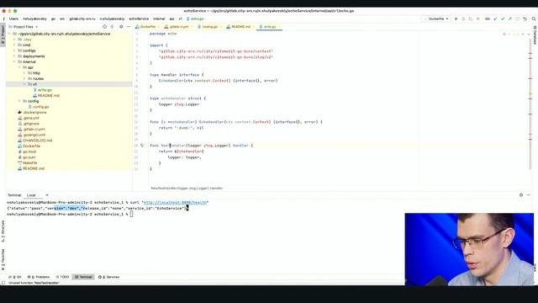Open terminal settings gear icon
The width and height of the screenshot is (538, 303).
point(521,194)
